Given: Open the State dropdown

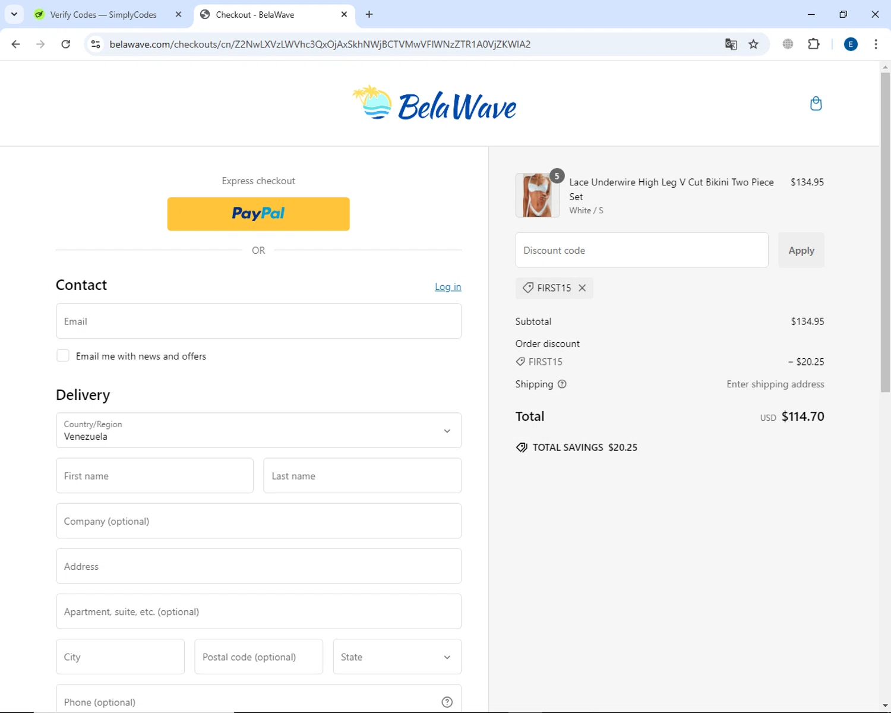Looking at the screenshot, I should (x=397, y=657).
